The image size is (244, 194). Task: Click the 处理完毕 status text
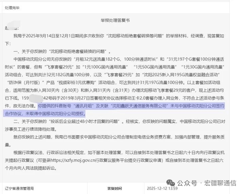(12, 8)
